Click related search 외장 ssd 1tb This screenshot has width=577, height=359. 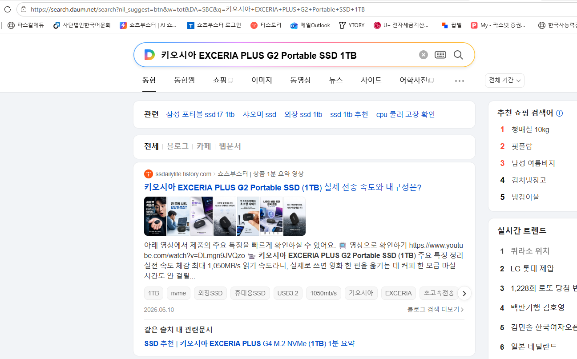click(x=303, y=114)
